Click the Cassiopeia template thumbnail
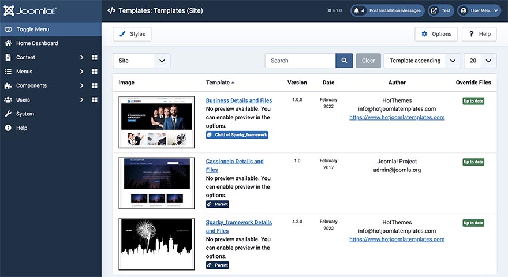508x277 pixels. point(156,183)
